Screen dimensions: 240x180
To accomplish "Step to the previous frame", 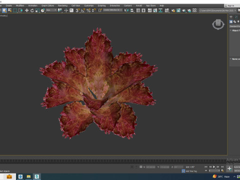I will tap(210, 167).
